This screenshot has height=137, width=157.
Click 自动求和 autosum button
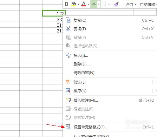pyautogui.click(x=148, y=4)
